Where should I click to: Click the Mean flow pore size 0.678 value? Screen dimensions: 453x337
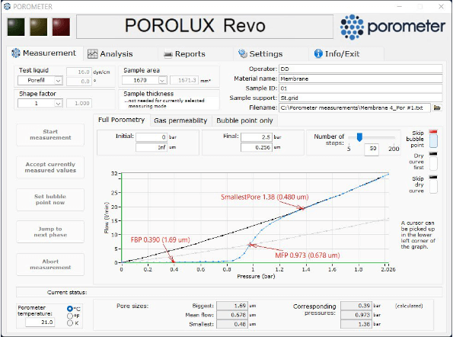click(x=231, y=315)
